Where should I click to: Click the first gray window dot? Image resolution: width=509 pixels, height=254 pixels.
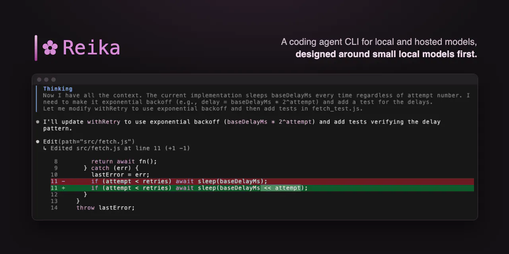coord(39,79)
